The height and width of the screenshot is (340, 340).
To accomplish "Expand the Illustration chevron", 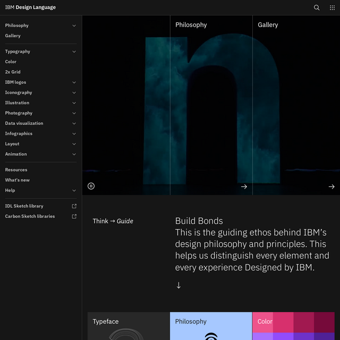I will point(74,103).
